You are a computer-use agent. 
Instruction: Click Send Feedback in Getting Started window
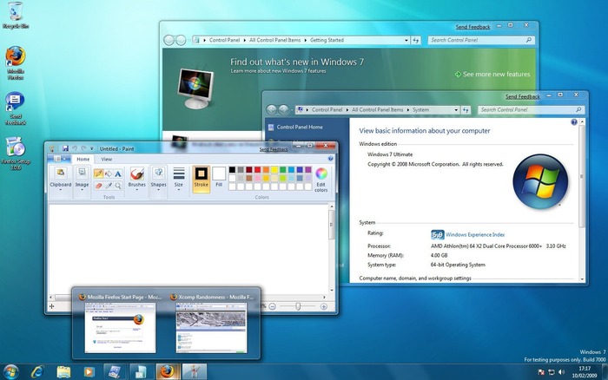point(473,27)
